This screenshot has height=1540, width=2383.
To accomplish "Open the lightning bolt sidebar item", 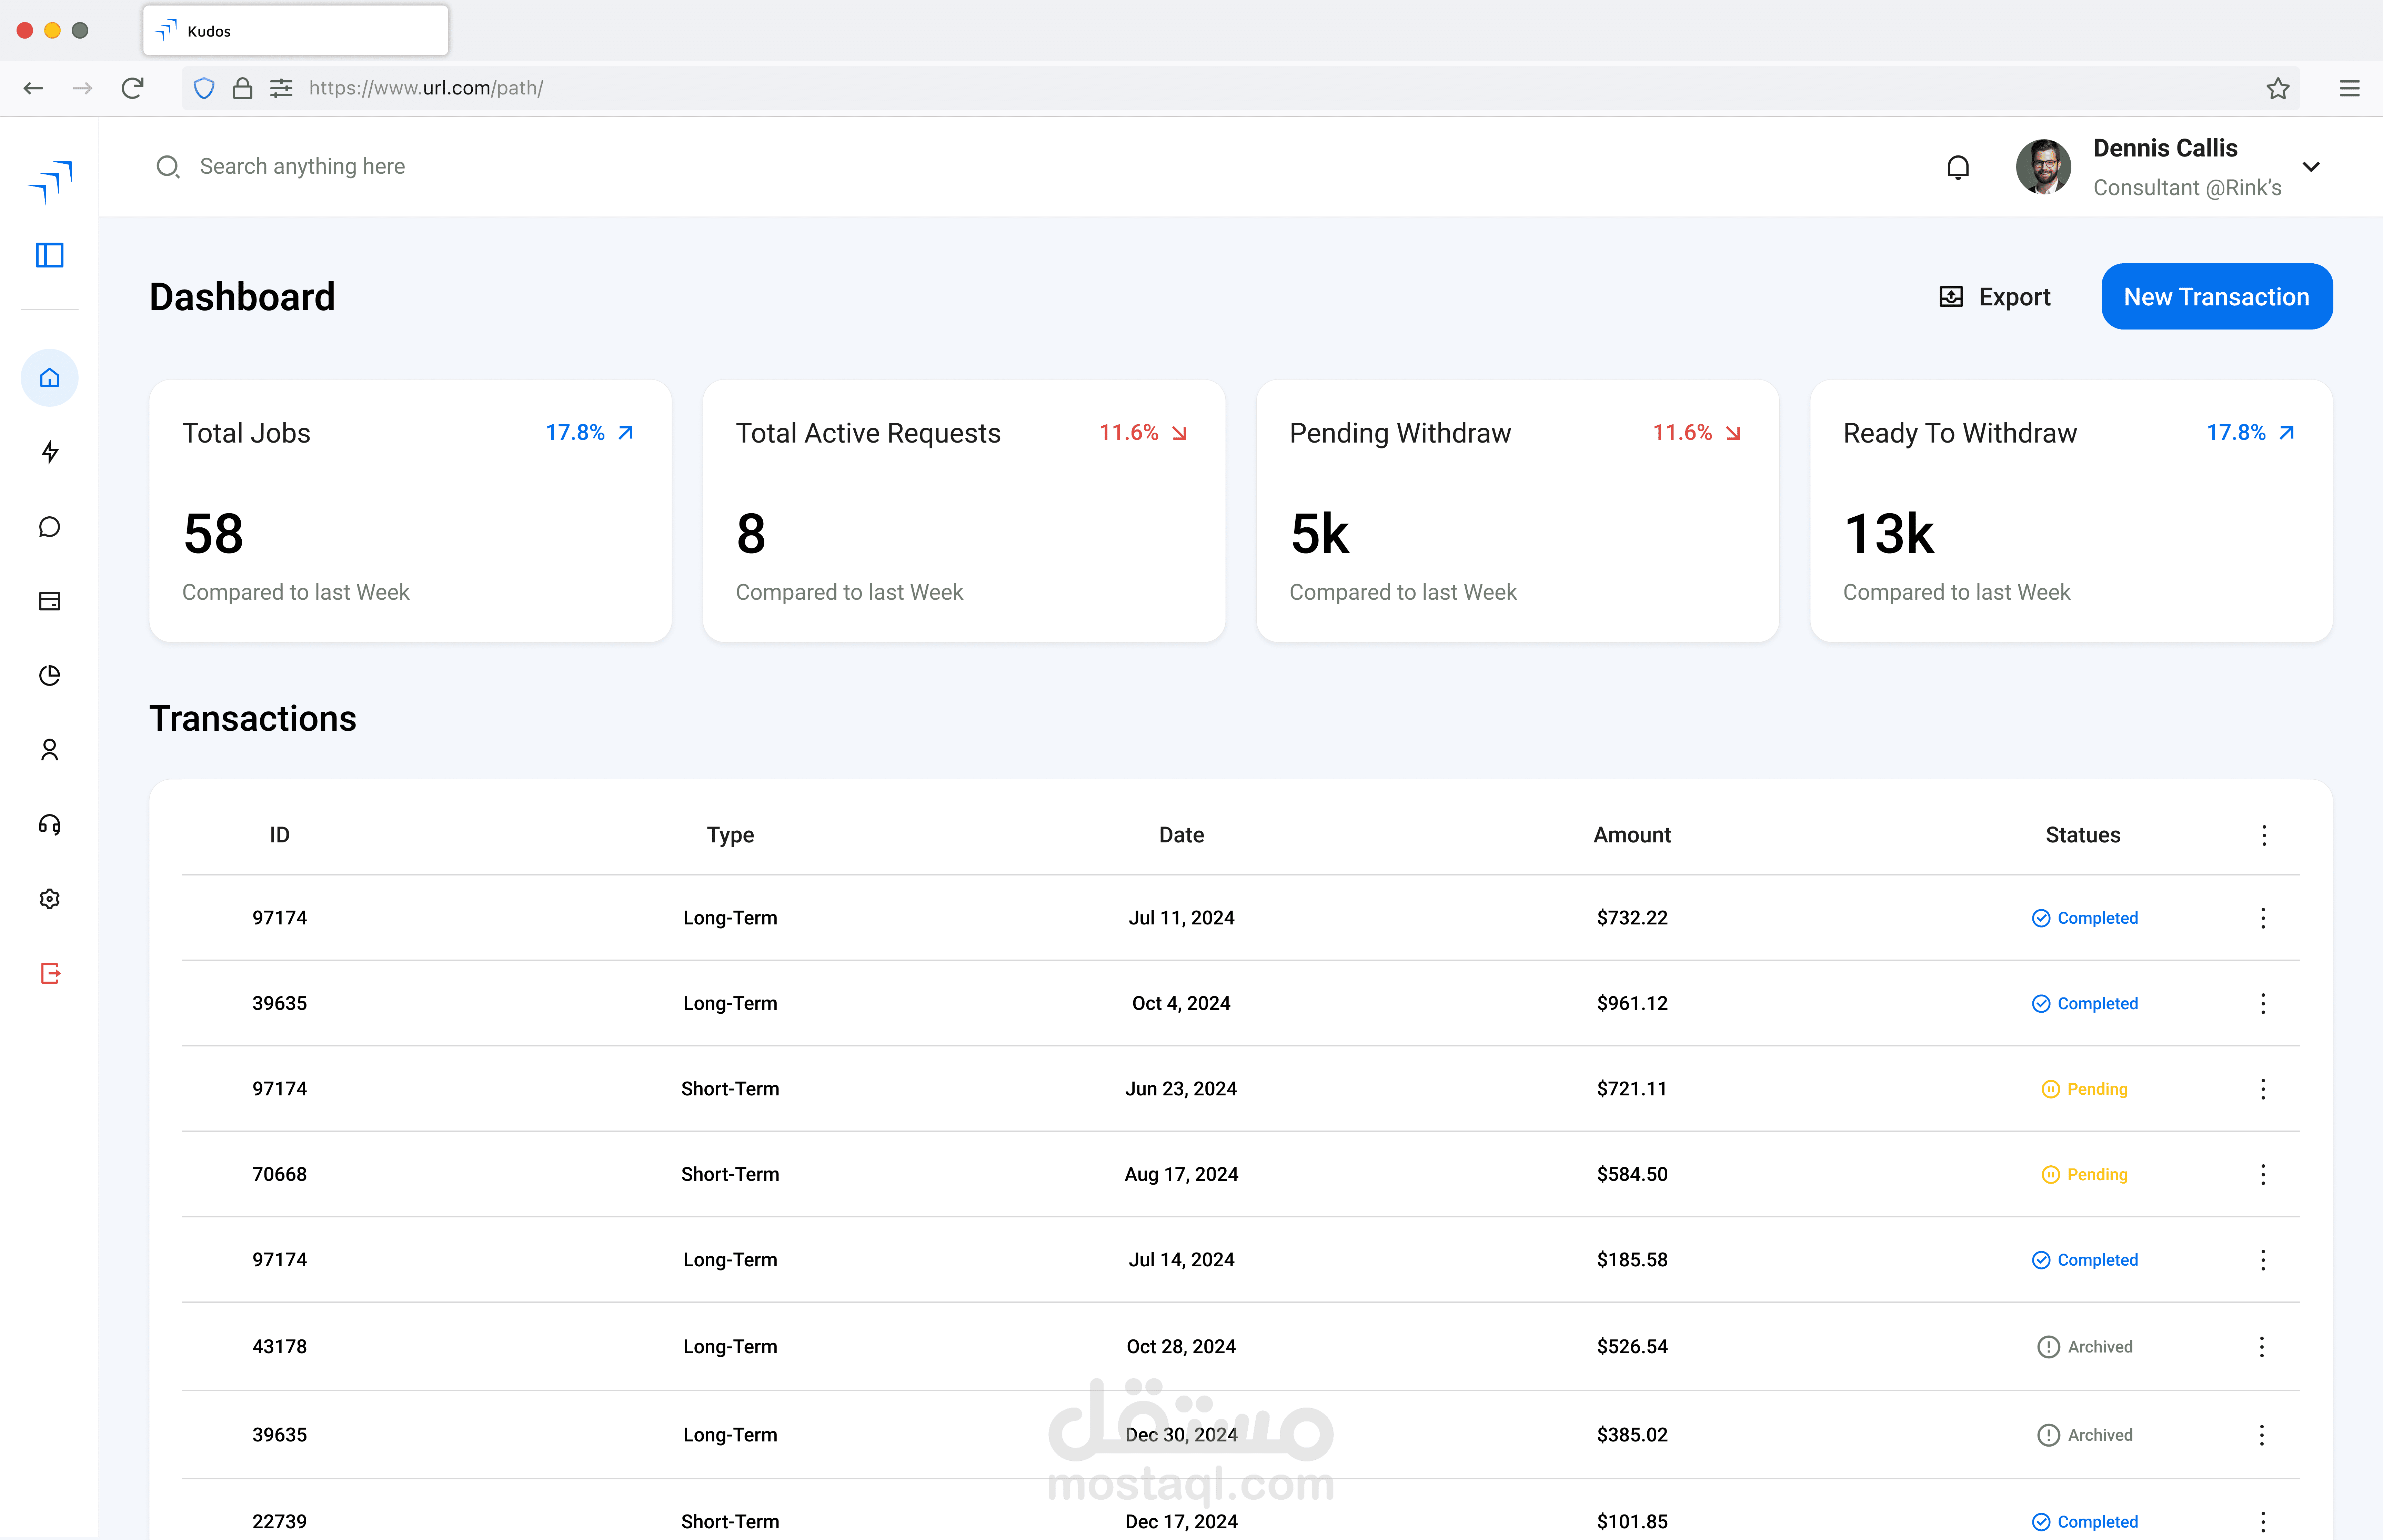I will 49,452.
